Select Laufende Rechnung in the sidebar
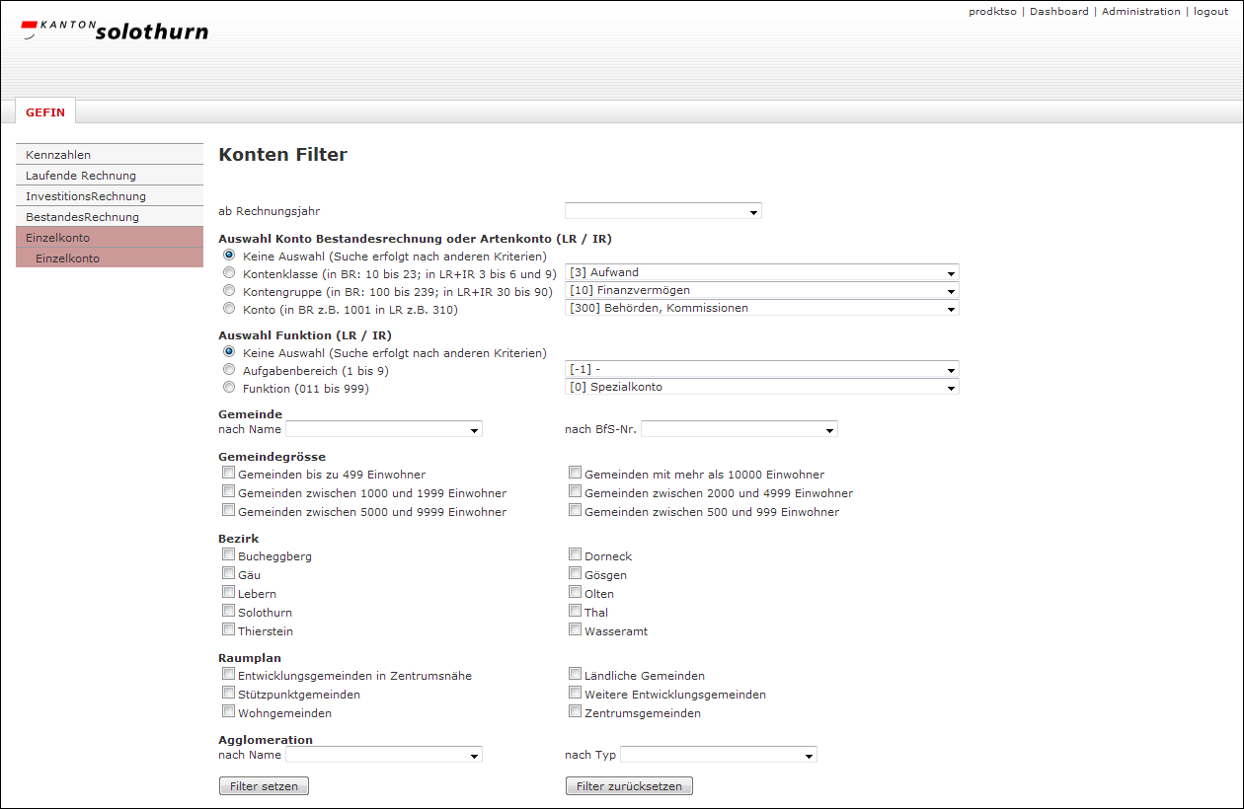1244x809 pixels. [109, 176]
